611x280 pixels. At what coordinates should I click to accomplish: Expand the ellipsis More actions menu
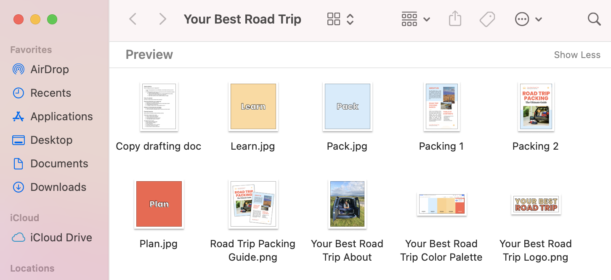pyautogui.click(x=528, y=19)
